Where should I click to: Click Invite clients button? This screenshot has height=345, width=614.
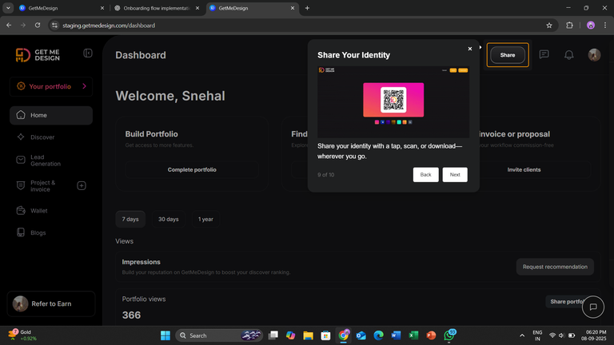pos(524,170)
